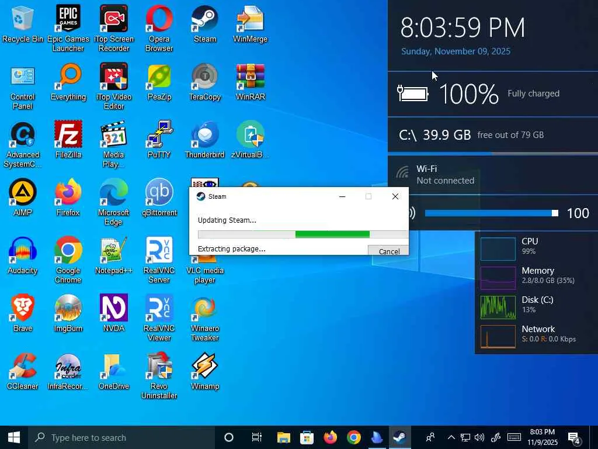The height and width of the screenshot is (449, 598).
Task: Focus the taskbar search box
Action: point(121,437)
